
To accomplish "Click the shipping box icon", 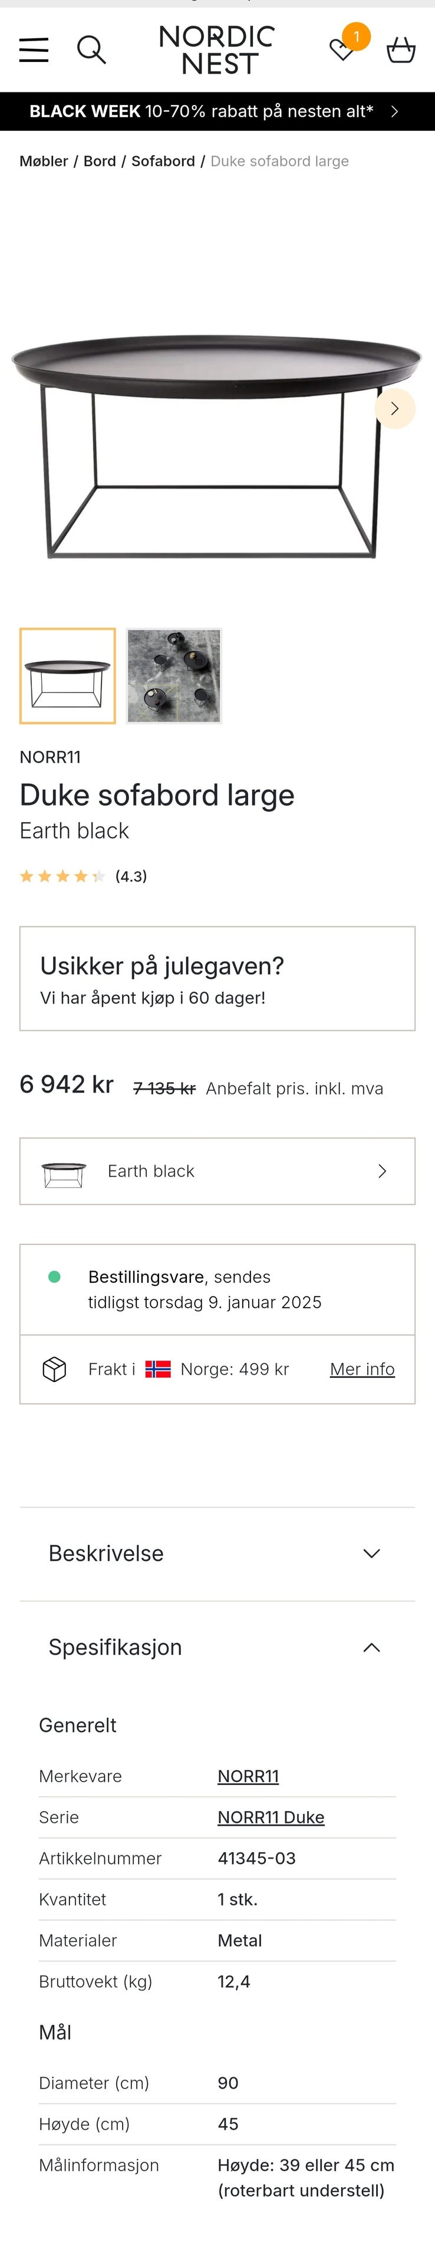I will click(54, 1368).
